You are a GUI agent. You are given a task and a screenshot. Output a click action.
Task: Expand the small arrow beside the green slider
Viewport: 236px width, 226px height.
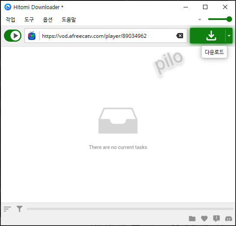pos(200,20)
